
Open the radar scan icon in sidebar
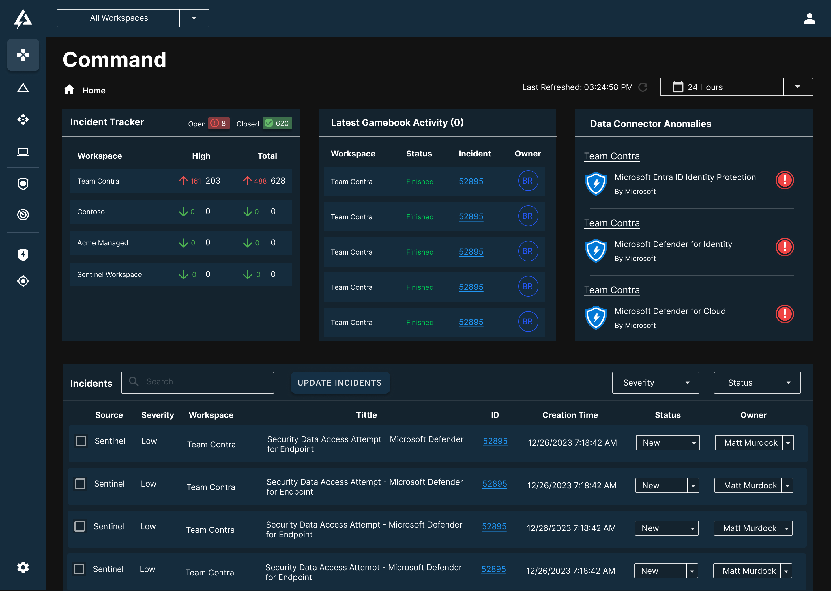click(x=23, y=215)
